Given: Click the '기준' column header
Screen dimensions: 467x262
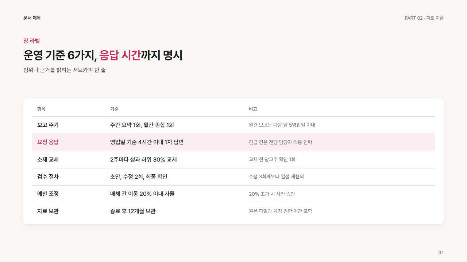Looking at the screenshot, I should [x=114, y=109].
